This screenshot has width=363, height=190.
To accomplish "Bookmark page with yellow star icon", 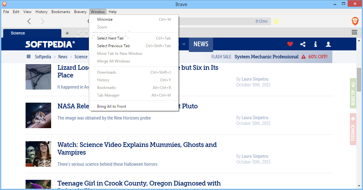I will [x=276, y=21].
